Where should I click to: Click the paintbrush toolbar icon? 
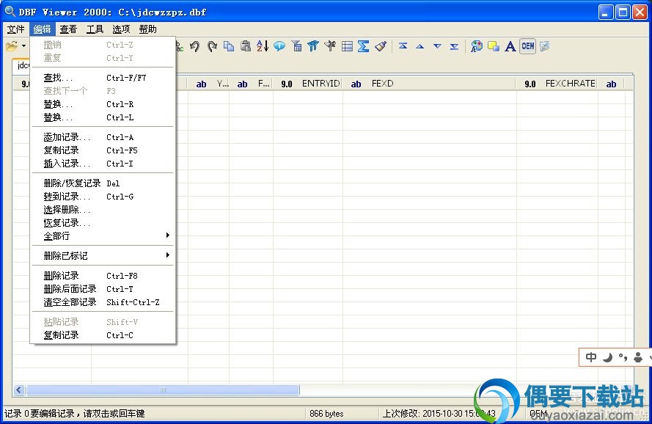click(x=381, y=46)
